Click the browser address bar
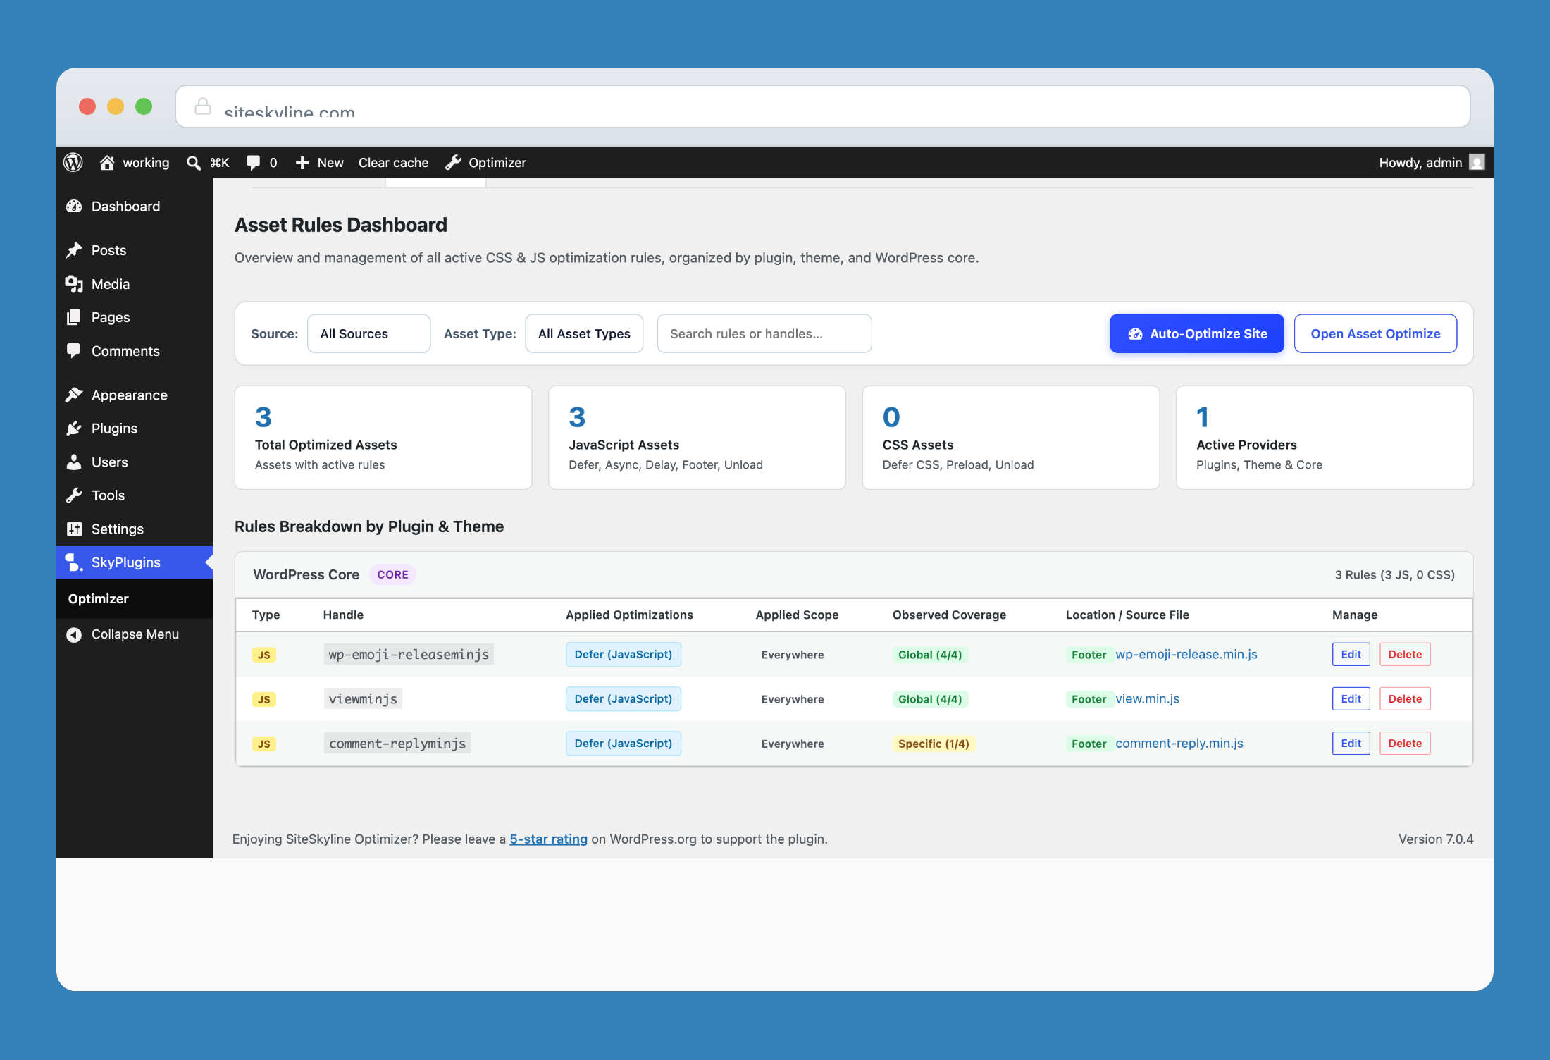1550x1060 pixels. click(823, 106)
